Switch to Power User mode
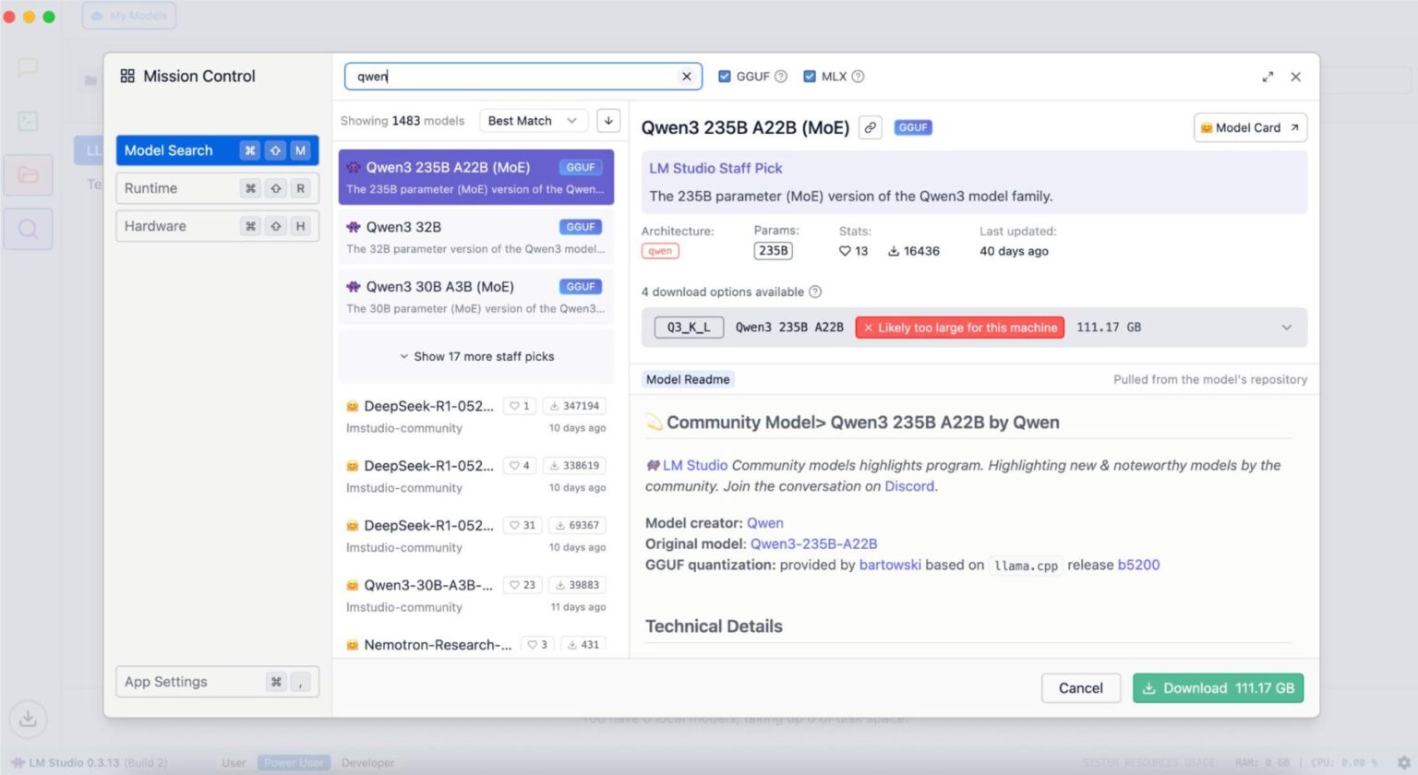The width and height of the screenshot is (1418, 775). point(294,763)
